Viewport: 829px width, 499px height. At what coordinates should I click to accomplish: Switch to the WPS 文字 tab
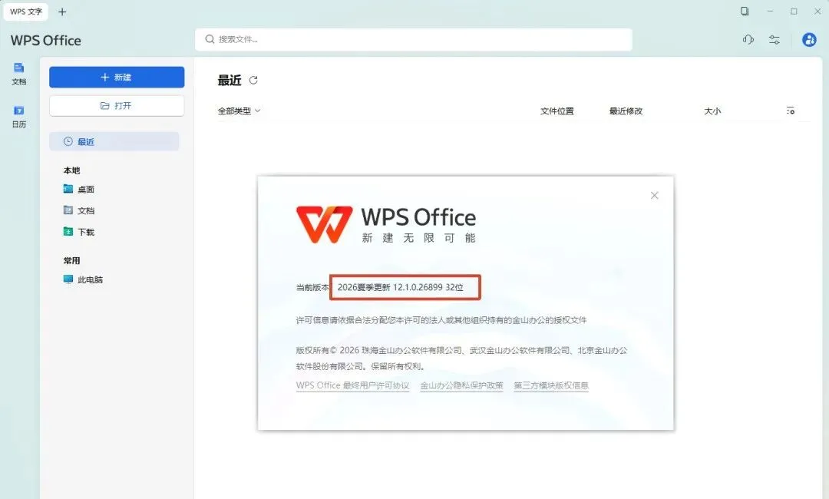(x=26, y=12)
